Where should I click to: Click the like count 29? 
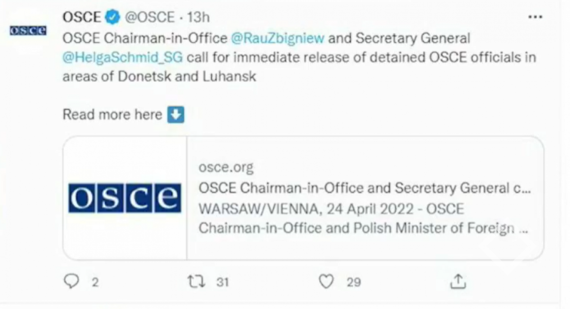pos(353,282)
